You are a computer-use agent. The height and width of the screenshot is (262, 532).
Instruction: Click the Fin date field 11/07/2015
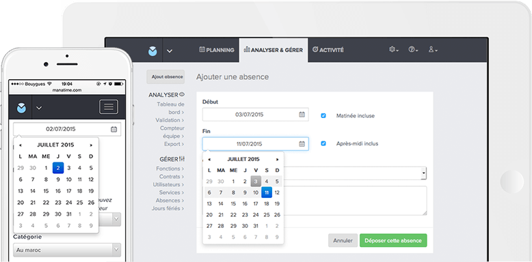pyautogui.click(x=256, y=144)
